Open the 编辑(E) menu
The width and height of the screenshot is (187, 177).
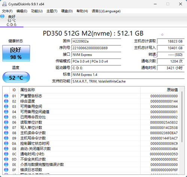click(x=22, y=11)
